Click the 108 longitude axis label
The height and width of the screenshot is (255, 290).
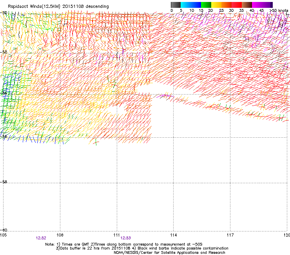tap(60, 235)
